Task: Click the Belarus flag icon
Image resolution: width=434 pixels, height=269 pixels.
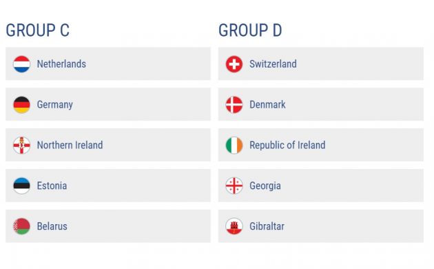Action: 21,226
